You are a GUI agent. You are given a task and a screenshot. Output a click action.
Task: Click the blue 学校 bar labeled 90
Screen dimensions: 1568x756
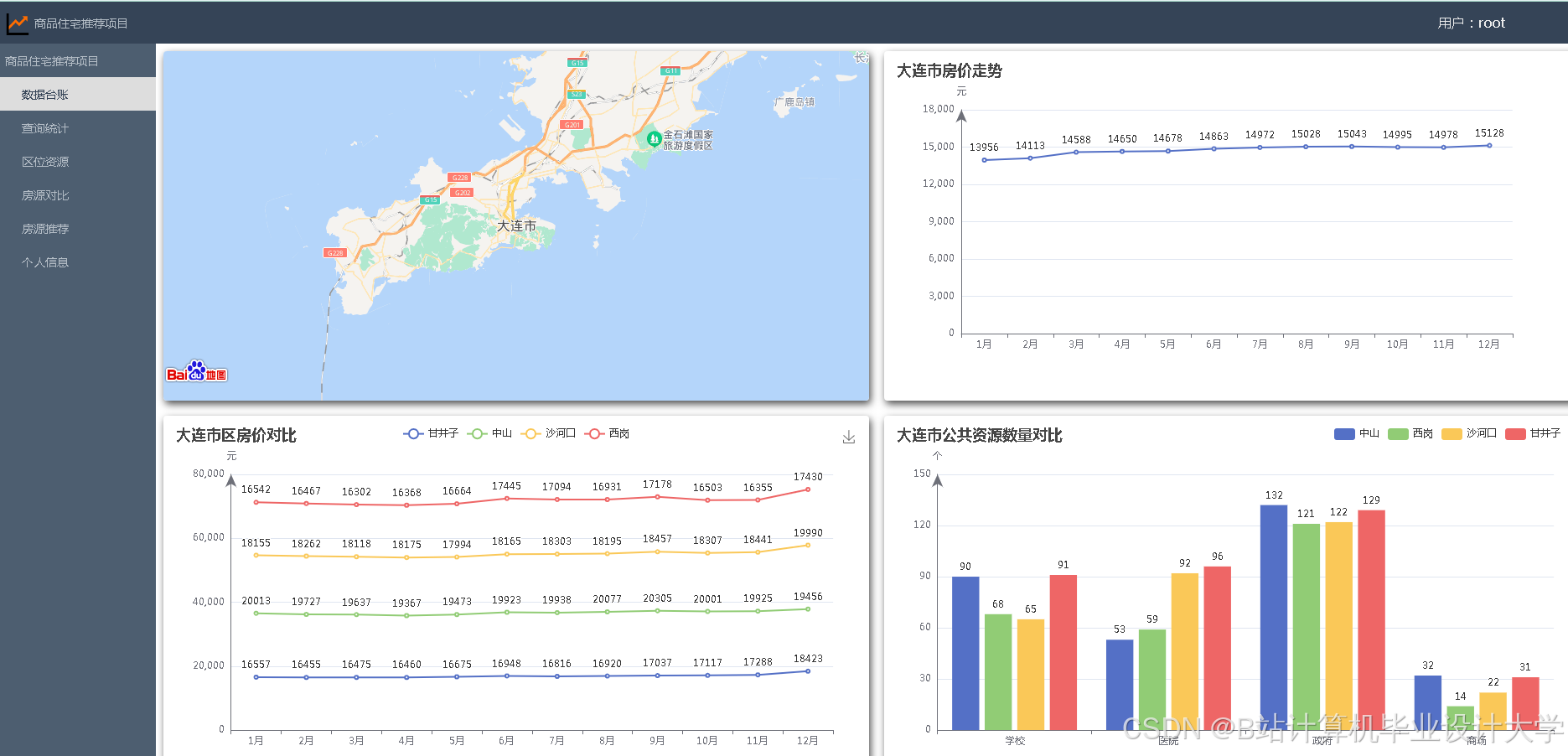coord(965,654)
